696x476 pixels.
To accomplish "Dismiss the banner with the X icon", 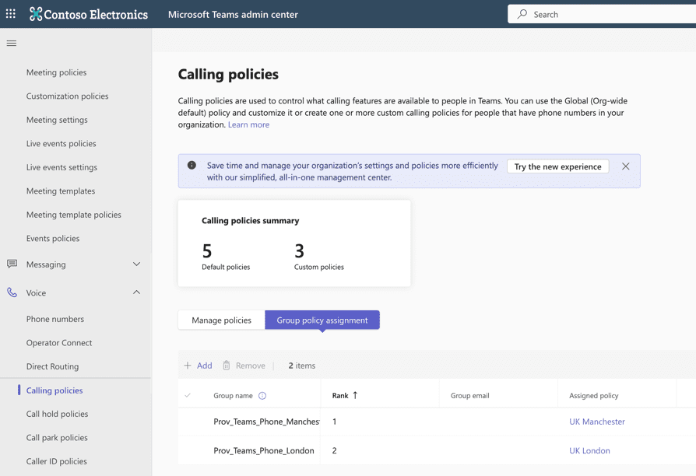I will pyautogui.click(x=625, y=166).
